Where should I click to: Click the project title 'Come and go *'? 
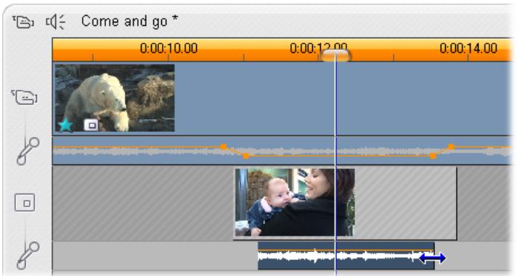[x=129, y=22]
